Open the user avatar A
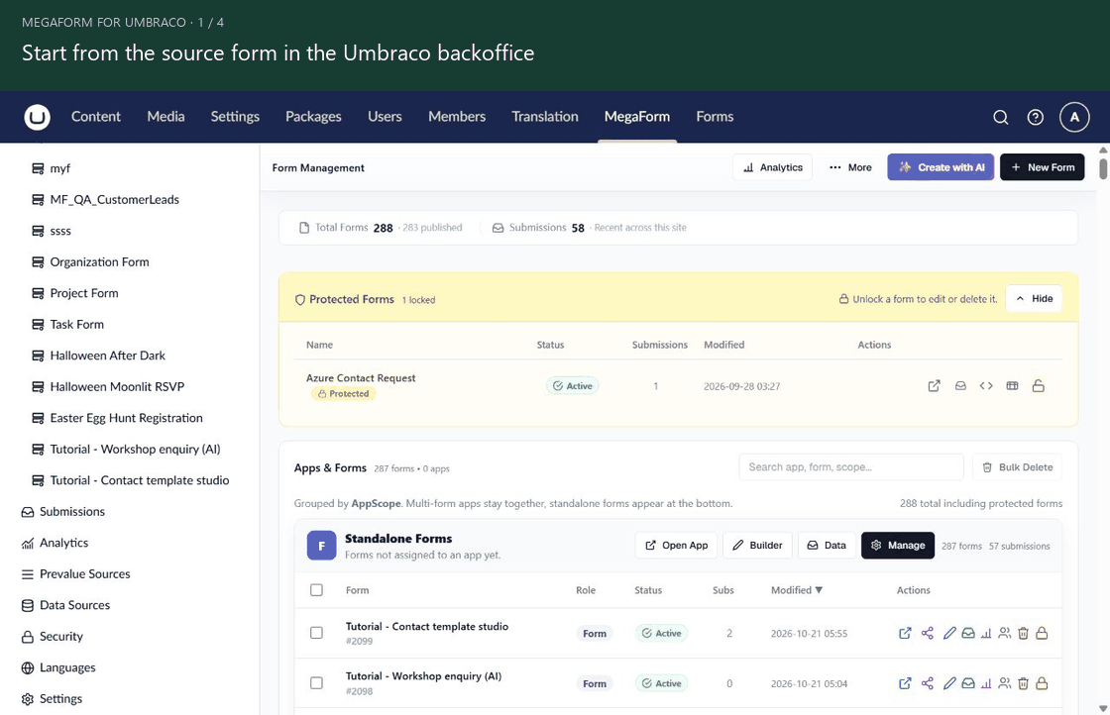1110x715 pixels. (1074, 117)
